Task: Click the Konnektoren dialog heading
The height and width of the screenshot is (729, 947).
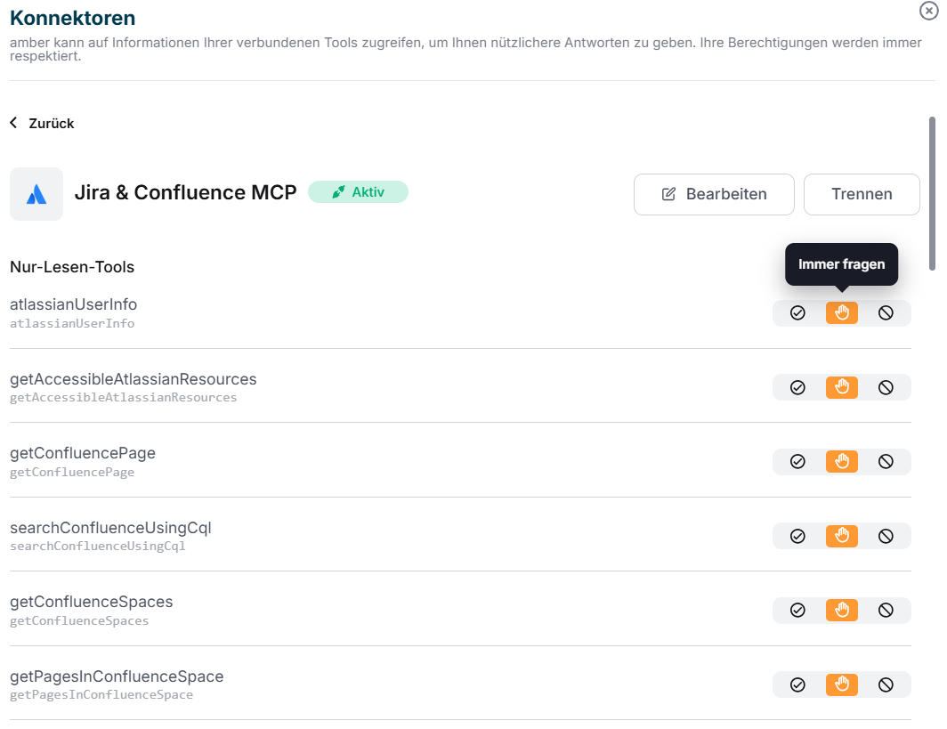Action: pos(72,18)
